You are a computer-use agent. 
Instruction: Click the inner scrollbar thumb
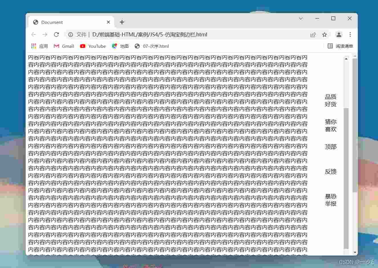pos(346,178)
